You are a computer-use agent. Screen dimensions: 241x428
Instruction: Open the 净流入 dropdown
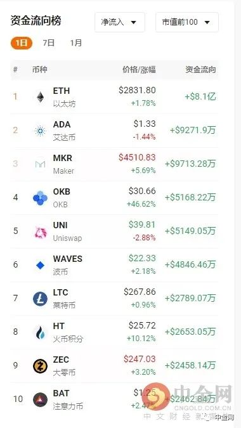point(120,22)
